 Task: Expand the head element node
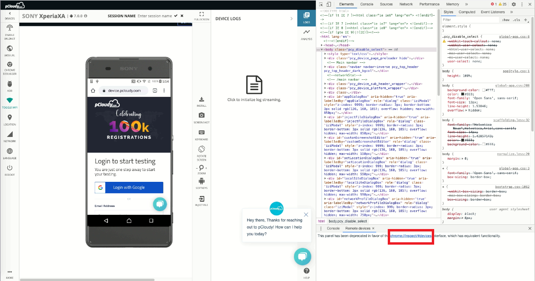[321, 45]
